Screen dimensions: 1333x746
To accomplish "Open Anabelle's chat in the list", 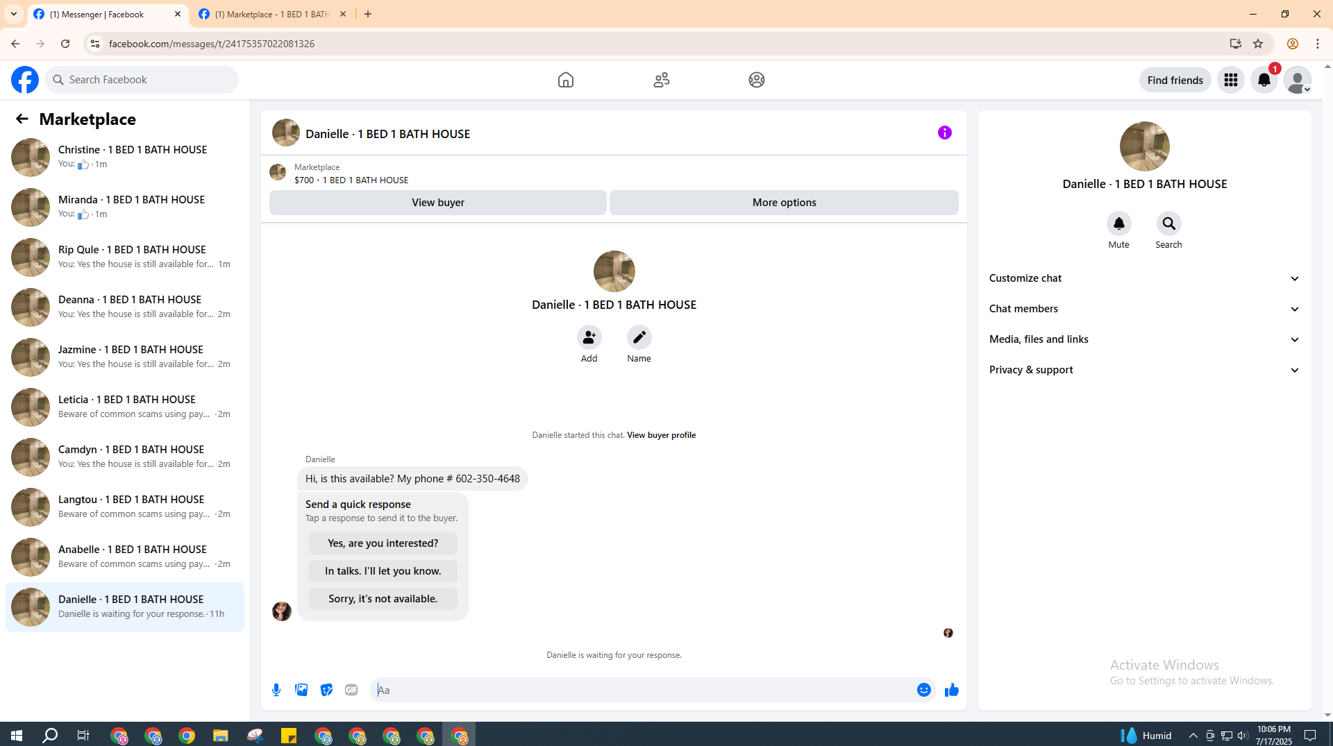I will pyautogui.click(x=125, y=557).
